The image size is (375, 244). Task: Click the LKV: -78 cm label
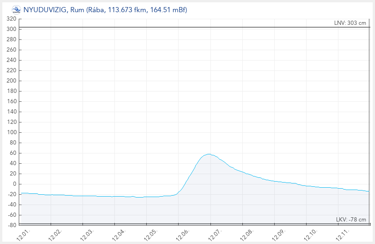coord(351,220)
